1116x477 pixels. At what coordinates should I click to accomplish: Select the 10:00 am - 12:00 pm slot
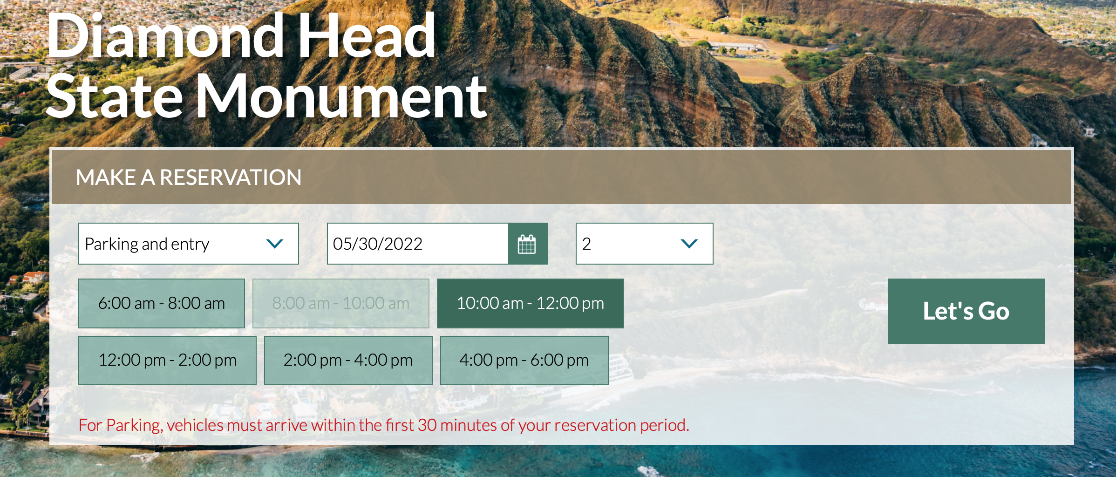[531, 303]
